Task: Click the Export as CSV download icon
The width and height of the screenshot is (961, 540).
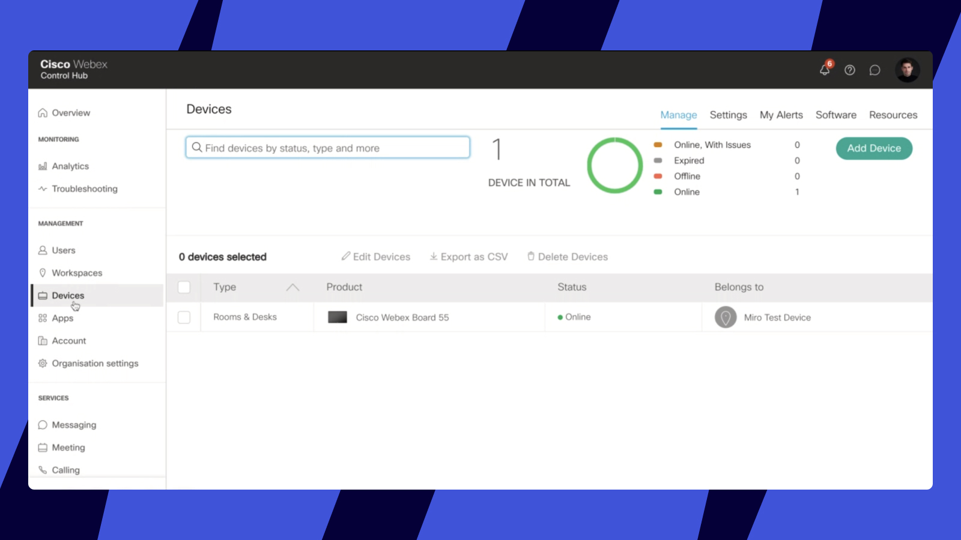Action: [434, 256]
